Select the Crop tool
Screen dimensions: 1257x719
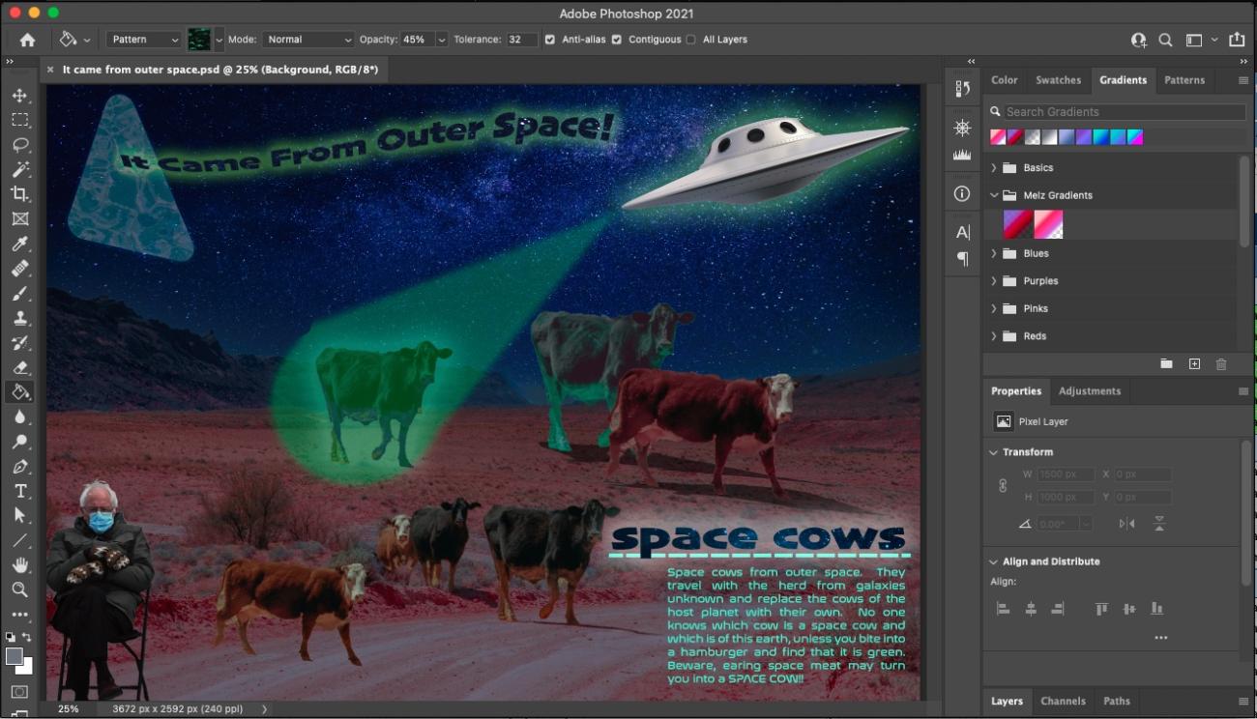(x=20, y=194)
